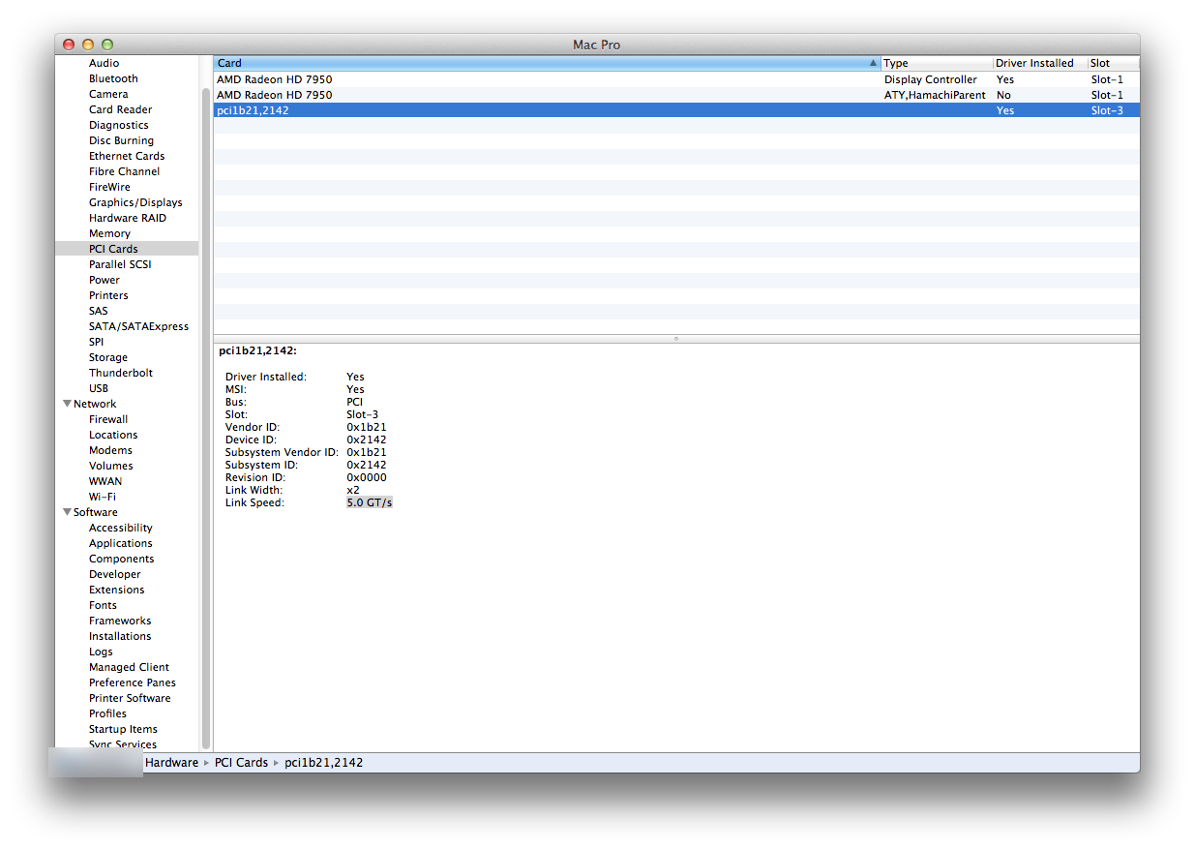The width and height of the screenshot is (1195, 849).
Task: Click PCI Cards in the path bar
Action: point(241,763)
